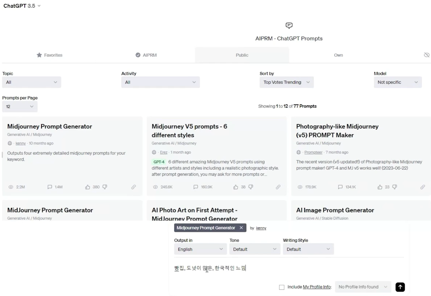Open the ChatGPT 3.5 model switcher
Viewport: 431px width, 296px height.
click(x=22, y=6)
